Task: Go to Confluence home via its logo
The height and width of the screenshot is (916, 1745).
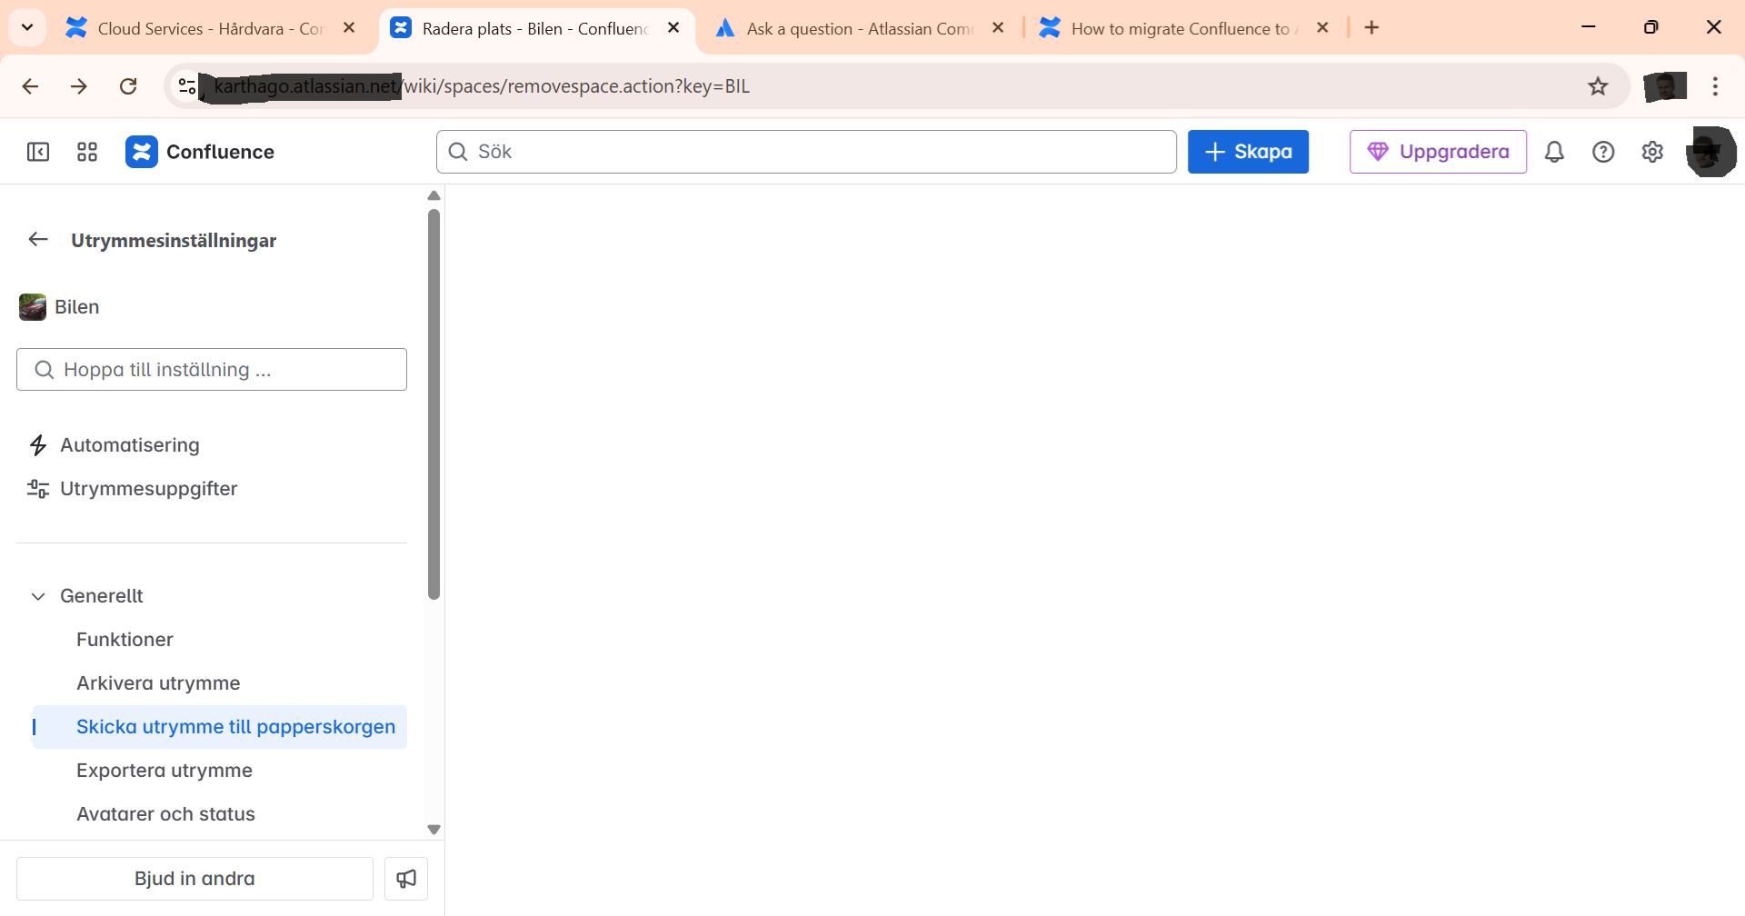Action: (x=200, y=152)
